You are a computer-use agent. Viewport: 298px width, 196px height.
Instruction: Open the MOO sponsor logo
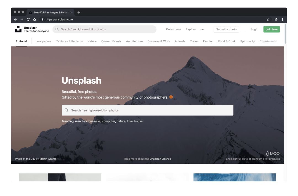tap(273, 154)
